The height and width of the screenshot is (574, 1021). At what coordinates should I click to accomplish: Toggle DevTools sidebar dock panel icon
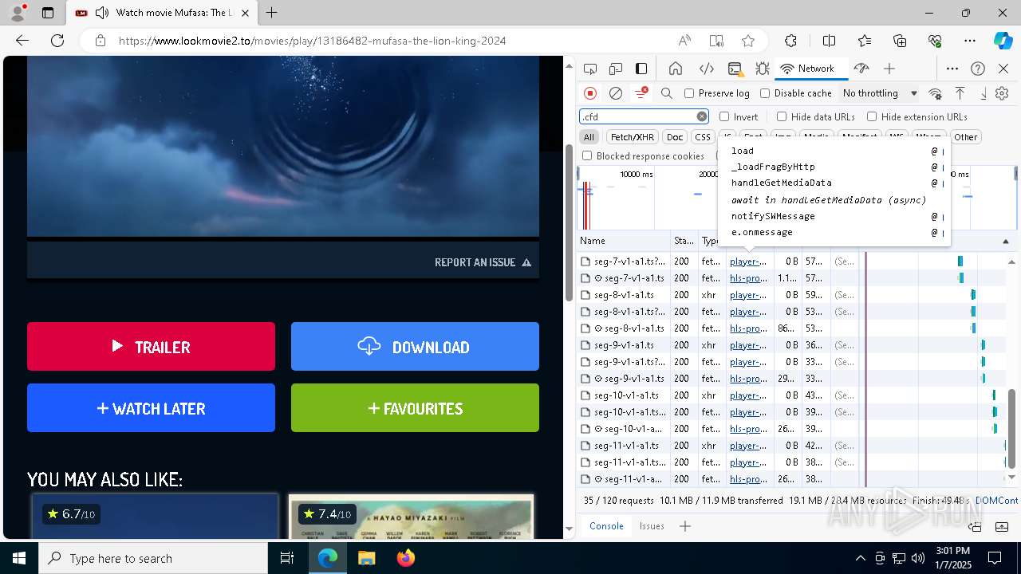(x=641, y=69)
